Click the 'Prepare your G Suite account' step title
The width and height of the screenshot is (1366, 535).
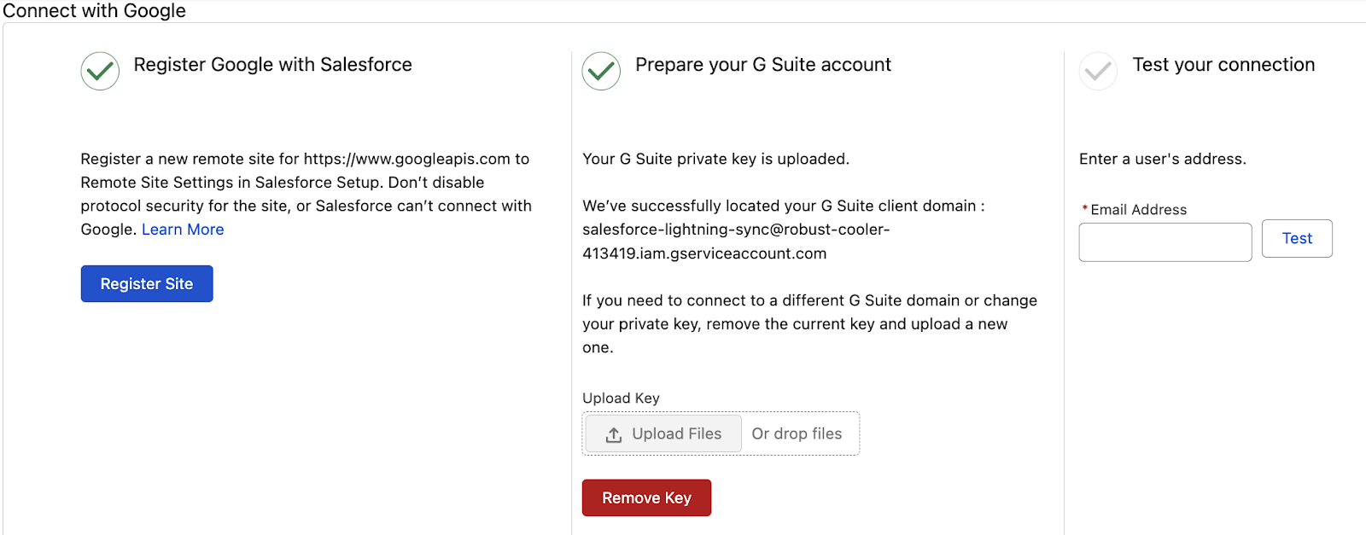coord(762,65)
